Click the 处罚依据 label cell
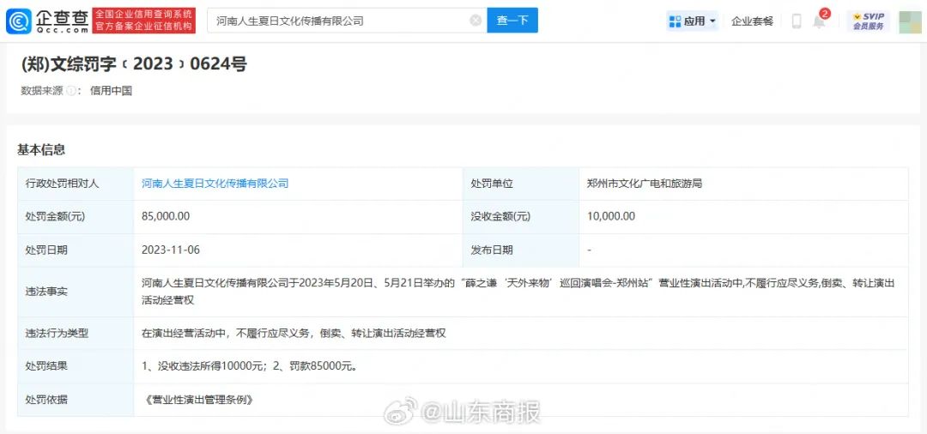 coord(76,400)
